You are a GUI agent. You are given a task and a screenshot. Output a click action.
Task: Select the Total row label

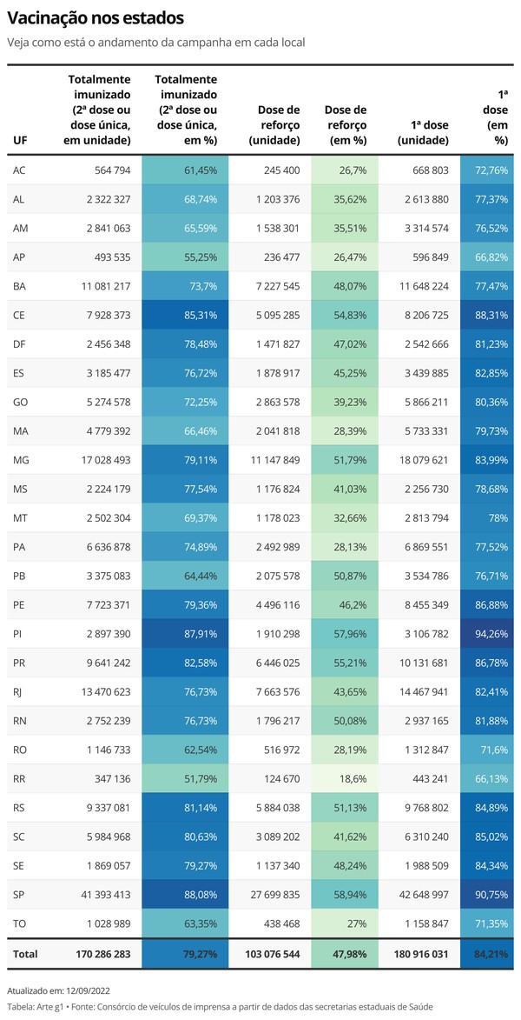[x=25, y=954]
